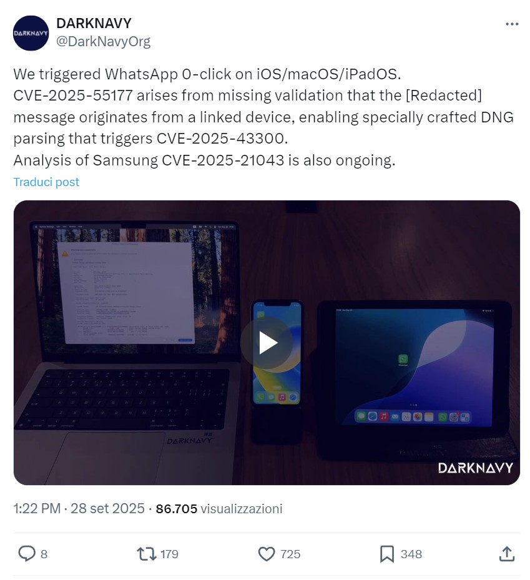Click the share upload icon
The width and height of the screenshot is (530, 580).
pyautogui.click(x=507, y=554)
